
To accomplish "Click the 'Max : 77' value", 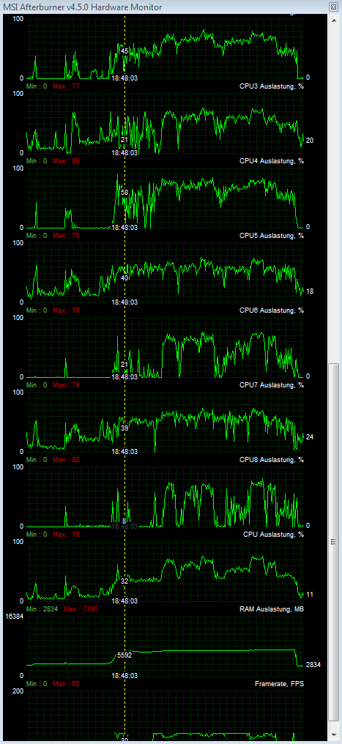I will pyautogui.click(x=66, y=86).
